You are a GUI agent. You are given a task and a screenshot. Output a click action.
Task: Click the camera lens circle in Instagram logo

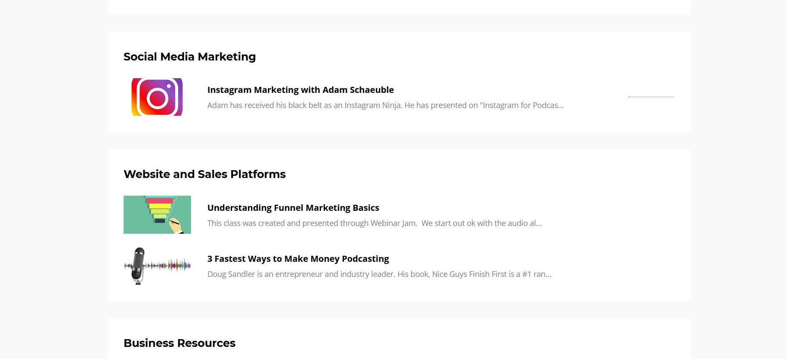pyautogui.click(x=157, y=98)
